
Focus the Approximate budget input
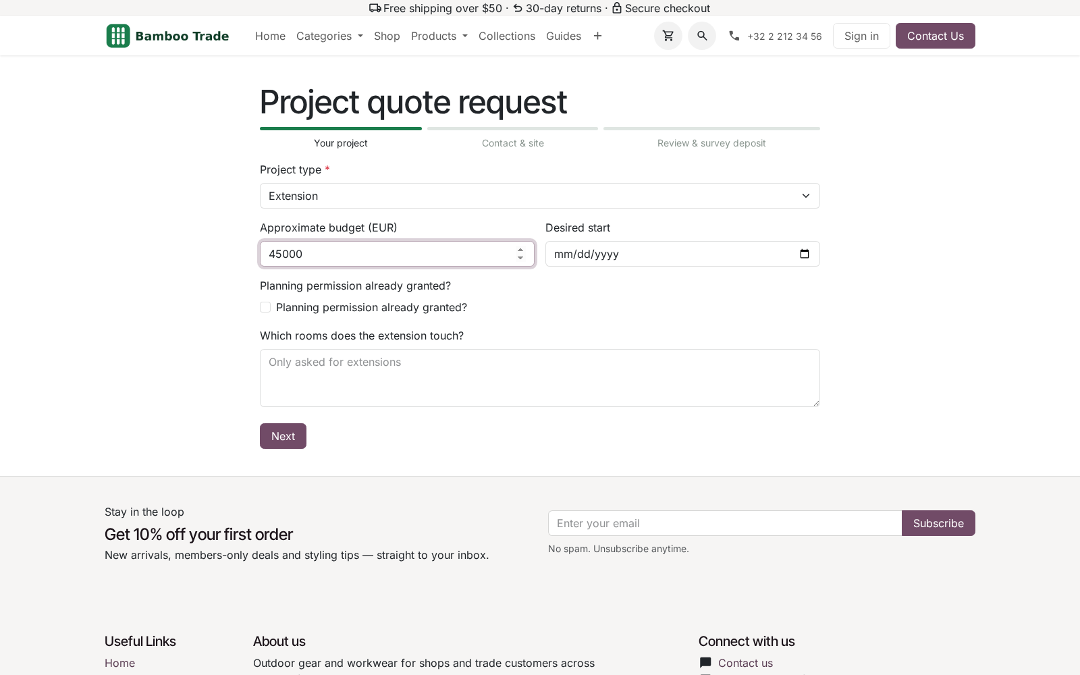coord(397,254)
